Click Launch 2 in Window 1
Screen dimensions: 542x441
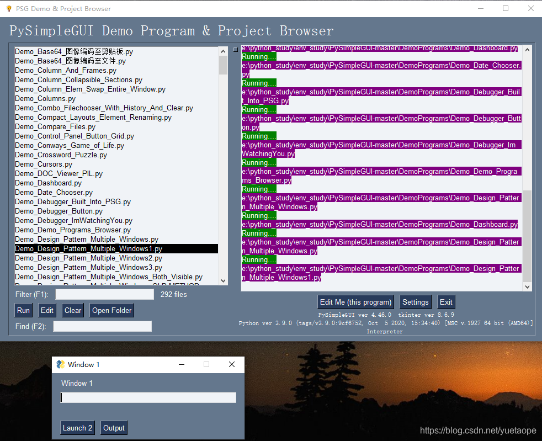point(77,428)
